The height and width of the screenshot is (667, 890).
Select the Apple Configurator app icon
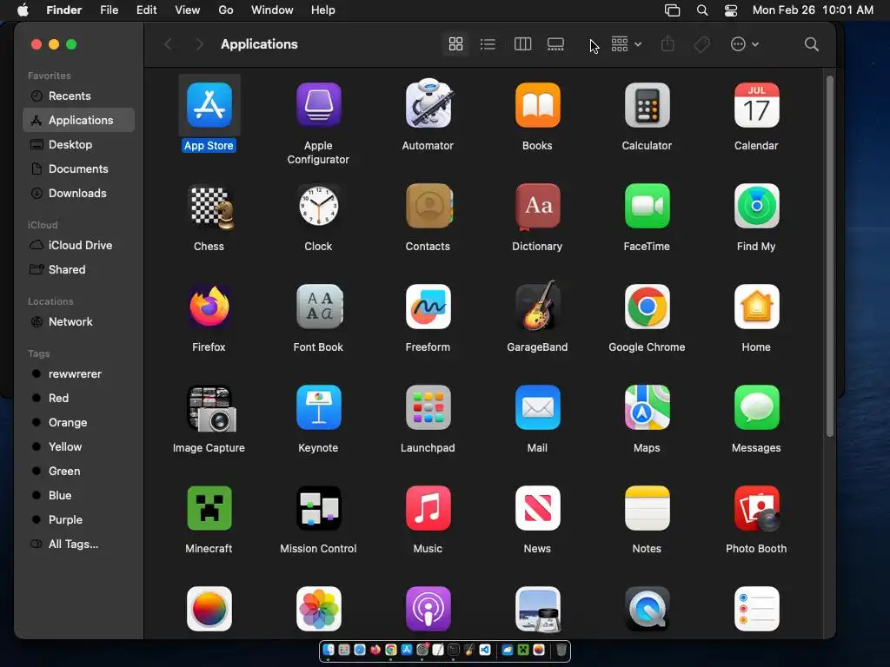pyautogui.click(x=318, y=105)
